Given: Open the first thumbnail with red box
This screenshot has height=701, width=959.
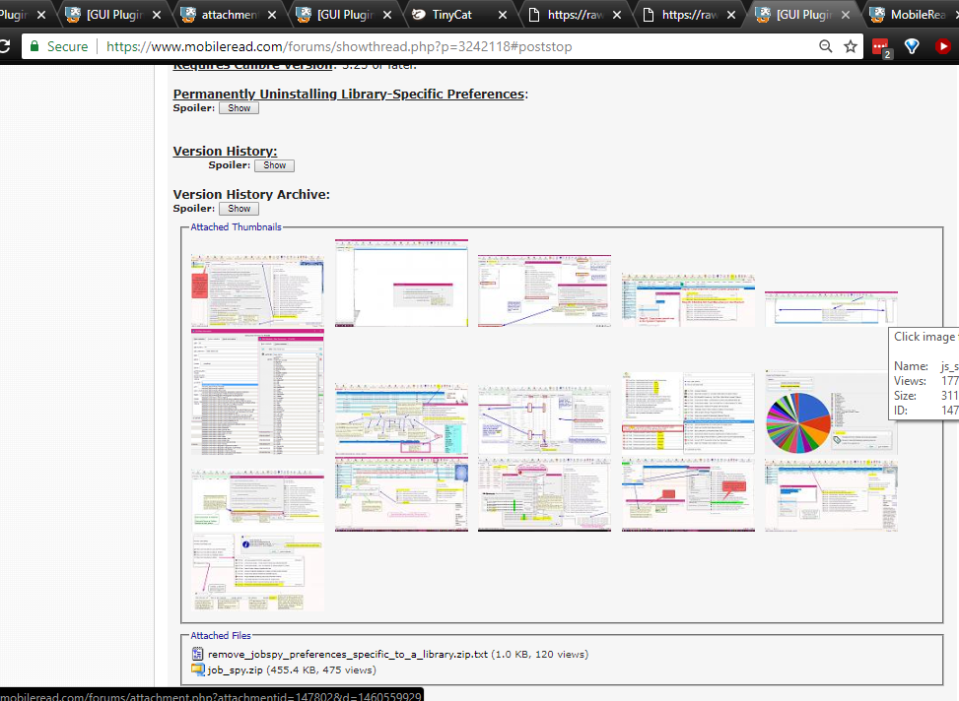Looking at the screenshot, I should tap(257, 290).
